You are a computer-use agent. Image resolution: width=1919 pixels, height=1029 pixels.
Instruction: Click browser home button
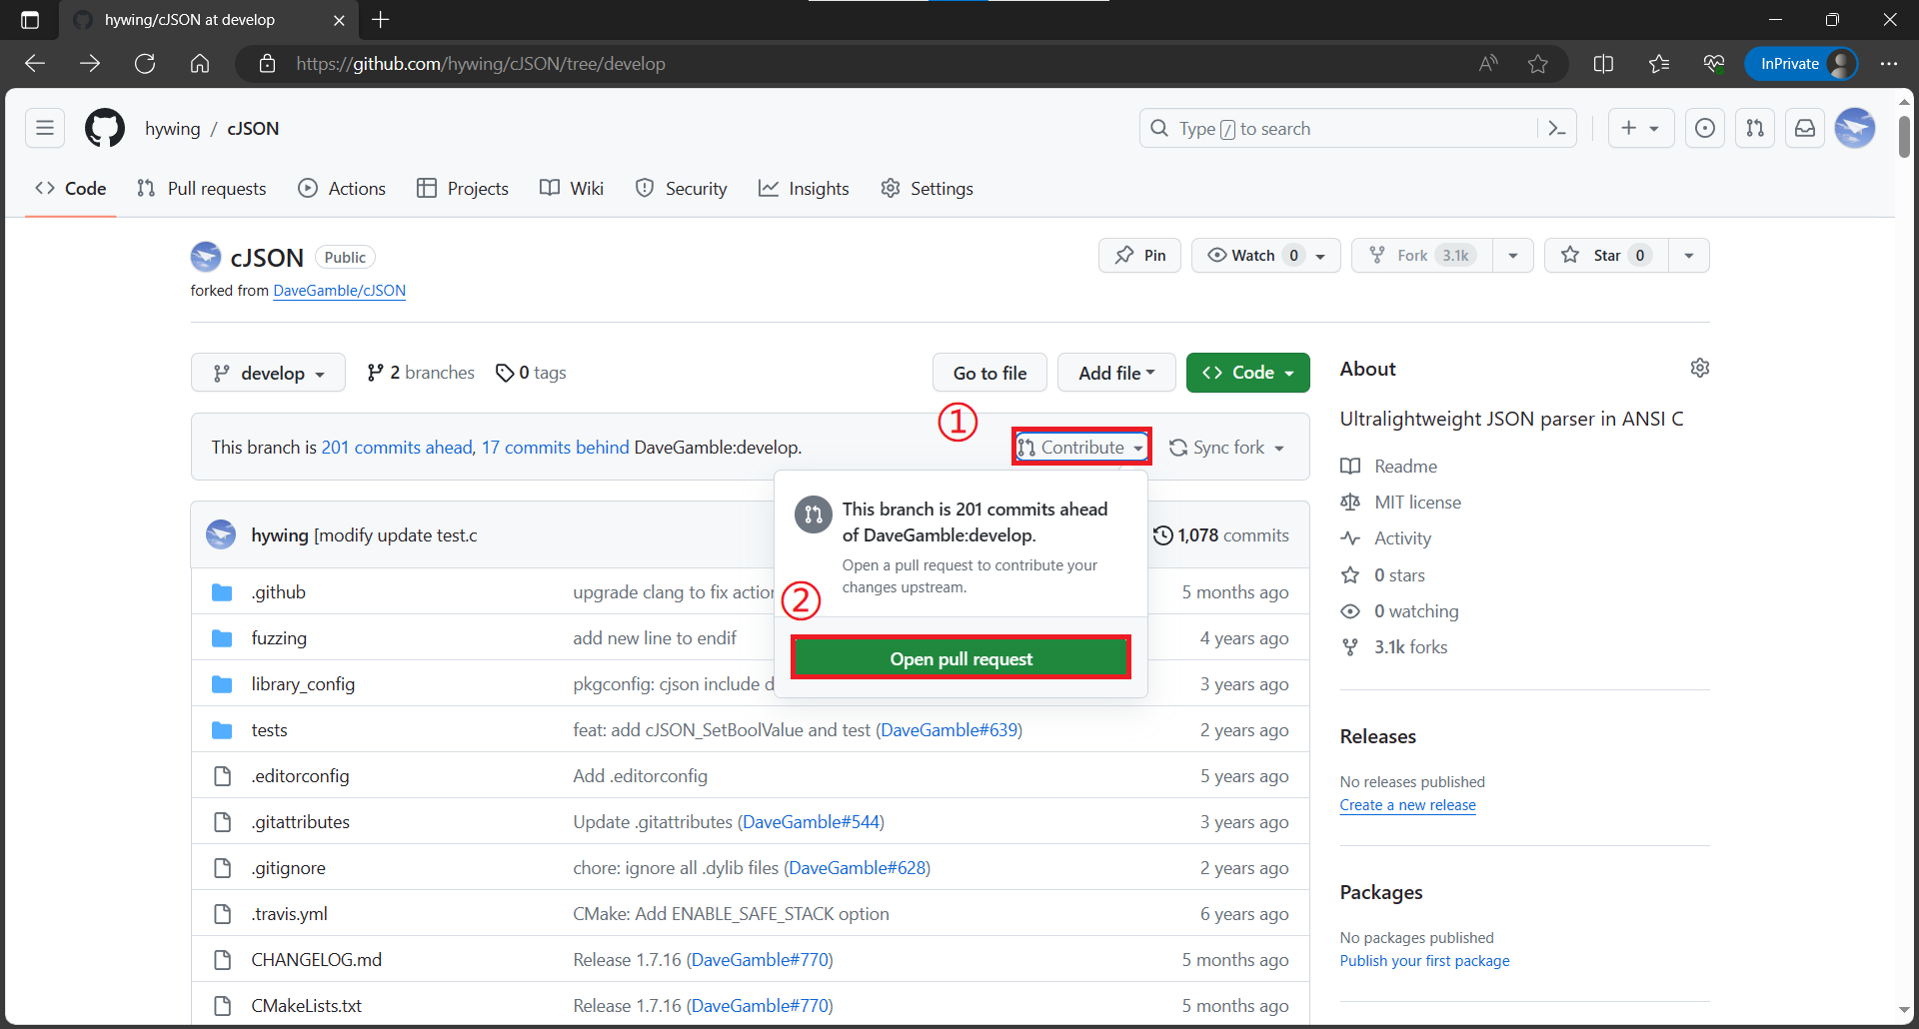click(x=200, y=64)
